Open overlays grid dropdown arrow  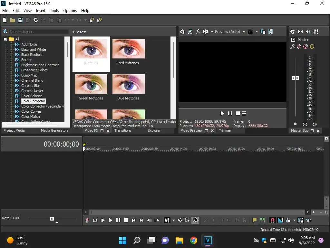257,32
